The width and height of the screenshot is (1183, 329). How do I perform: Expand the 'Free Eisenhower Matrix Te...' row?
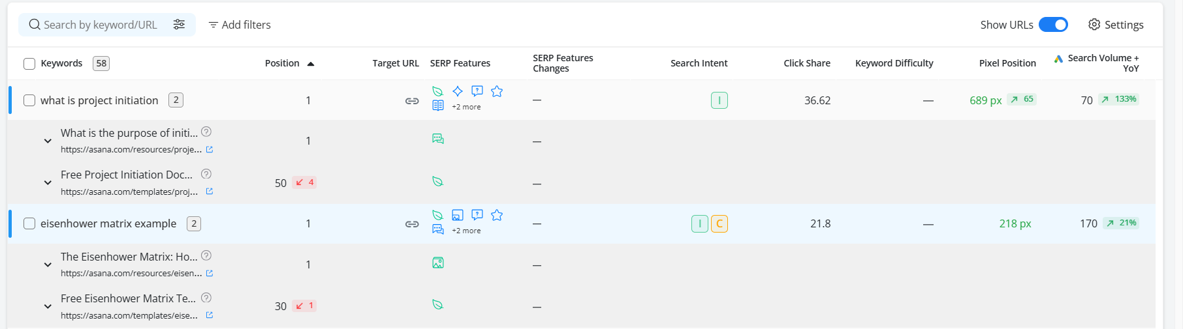click(x=48, y=306)
